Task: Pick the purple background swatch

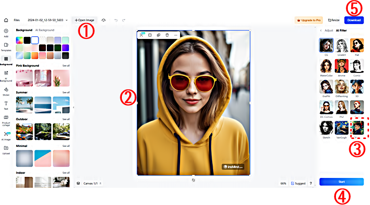Action: (66, 48)
